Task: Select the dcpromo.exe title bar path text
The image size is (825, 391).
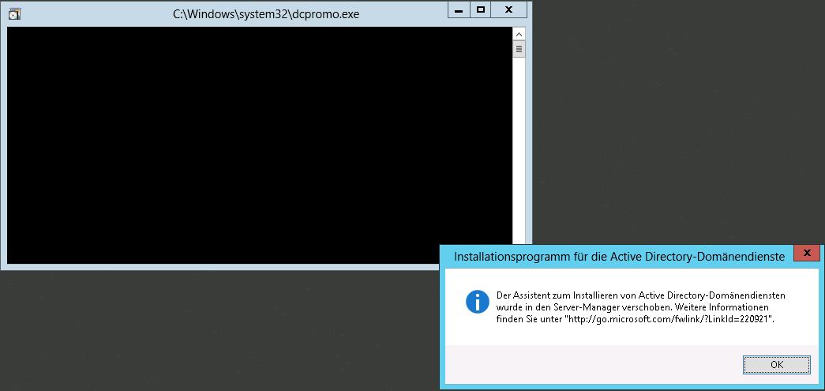Action: [265, 13]
